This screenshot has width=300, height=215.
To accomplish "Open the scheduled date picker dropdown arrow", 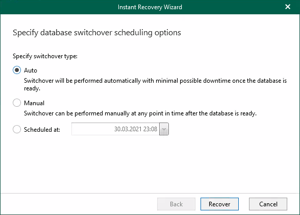I will 164,129.
